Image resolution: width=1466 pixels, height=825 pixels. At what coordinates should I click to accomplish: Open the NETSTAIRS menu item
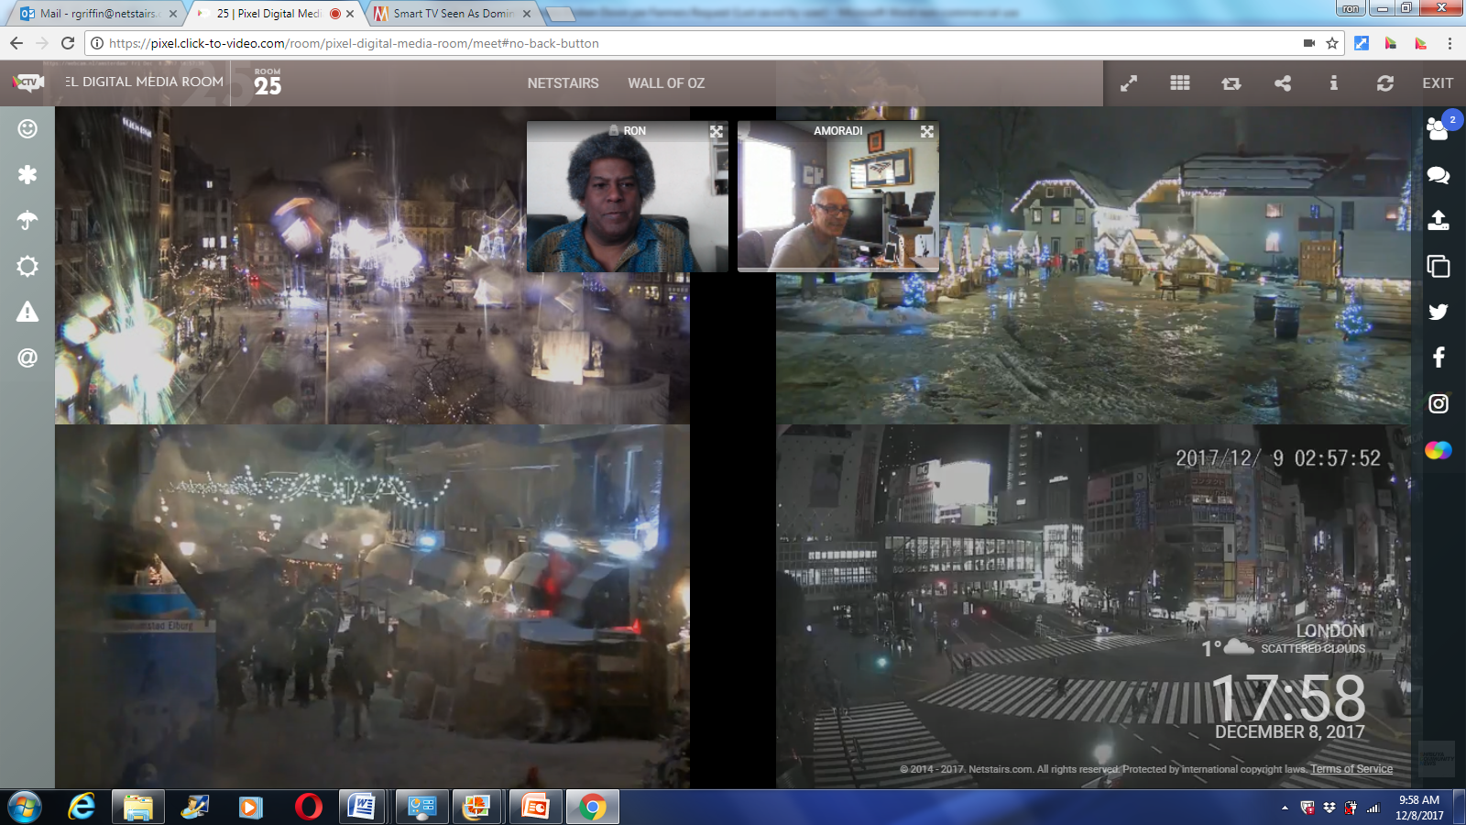click(563, 83)
